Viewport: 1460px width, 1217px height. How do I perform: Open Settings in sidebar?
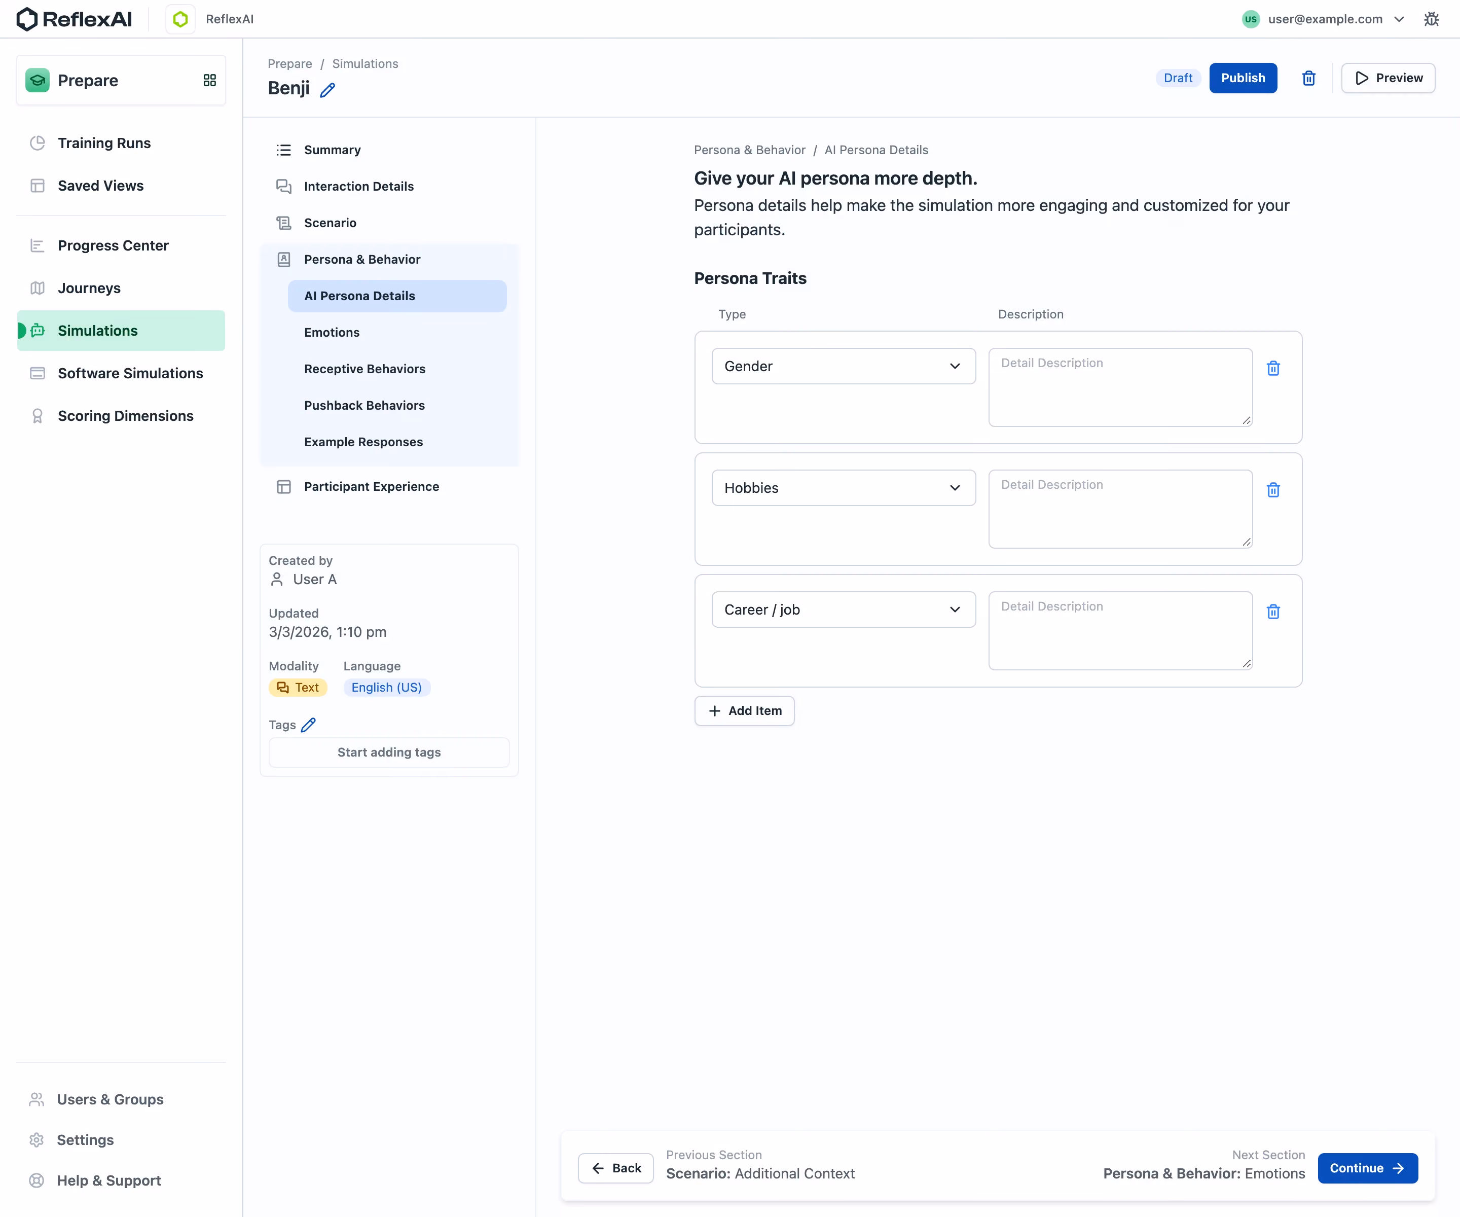click(x=122, y=1140)
